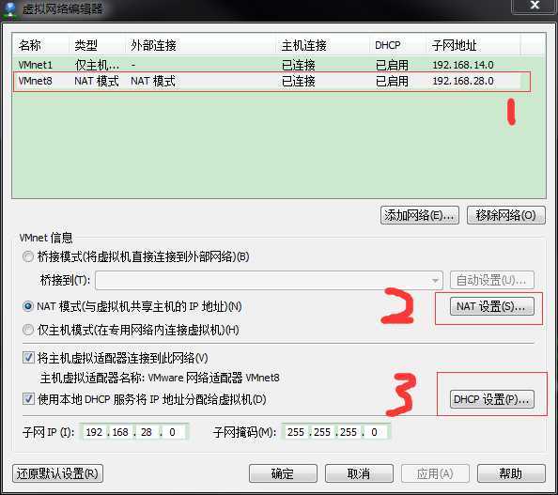Image resolution: width=558 pixels, height=495 pixels.
Task: Click the 应用(A) button
Action: (435, 473)
